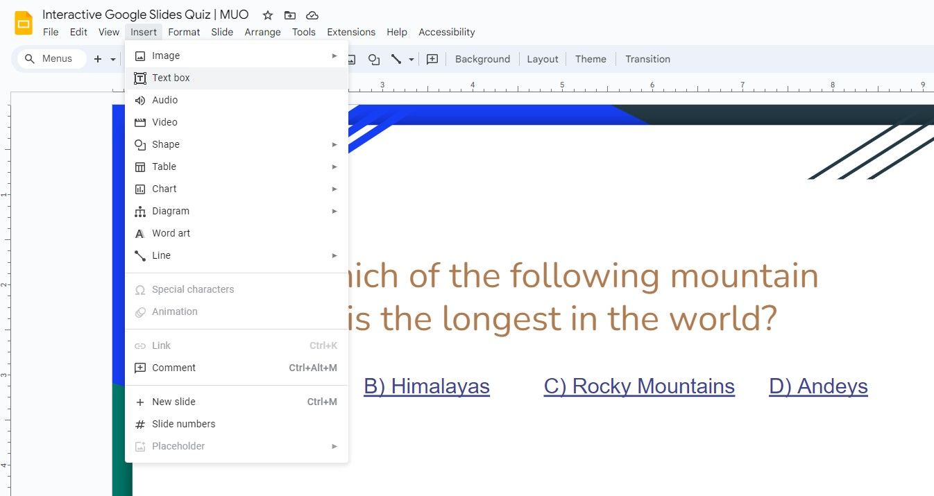Expand the Shape submenu arrow

[334, 144]
